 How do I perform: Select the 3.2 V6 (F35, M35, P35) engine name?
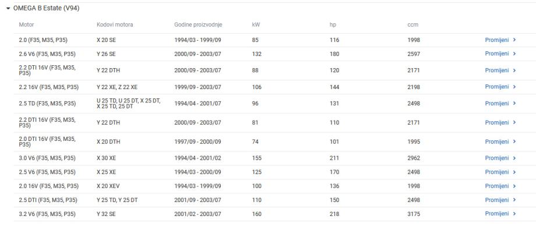[47, 214]
